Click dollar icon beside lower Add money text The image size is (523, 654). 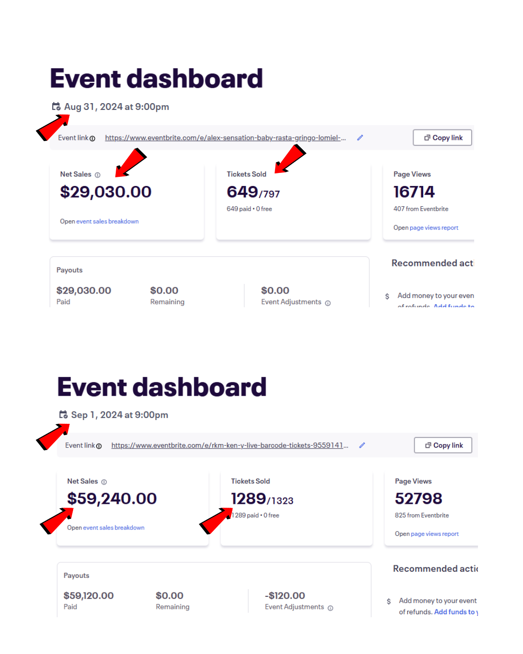(x=389, y=601)
